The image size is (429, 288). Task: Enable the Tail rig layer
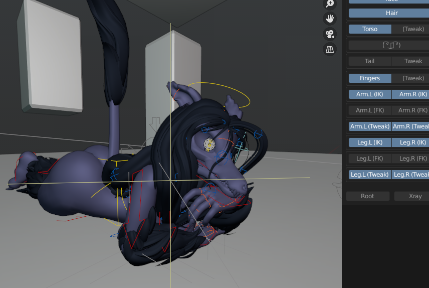(370, 61)
